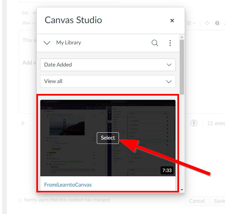Viewport: 225px width, 214px height.
Task: Open the View all filter dropdown
Action: 108,81
